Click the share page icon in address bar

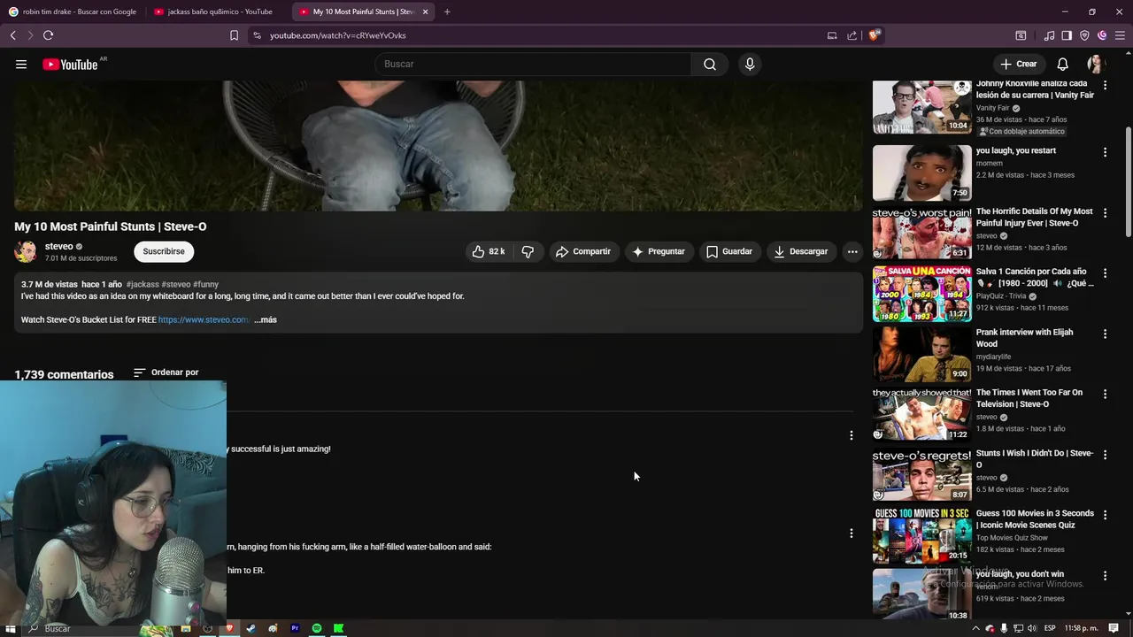coord(852,35)
